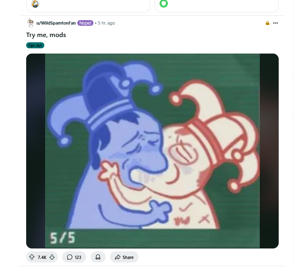This screenshot has width=294, height=267.
Task: Open u/WildSpamtonFan's profile avatar
Action: [x=30, y=23]
